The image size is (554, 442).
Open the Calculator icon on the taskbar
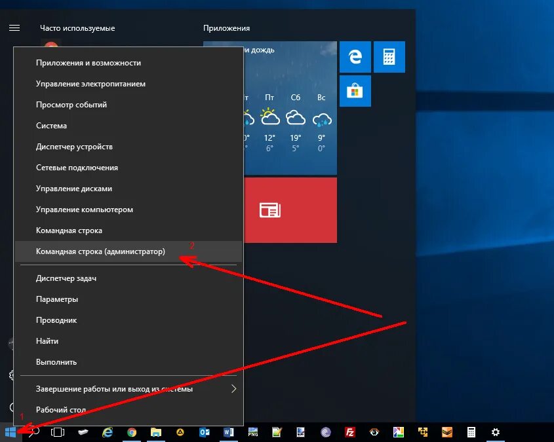click(471, 432)
